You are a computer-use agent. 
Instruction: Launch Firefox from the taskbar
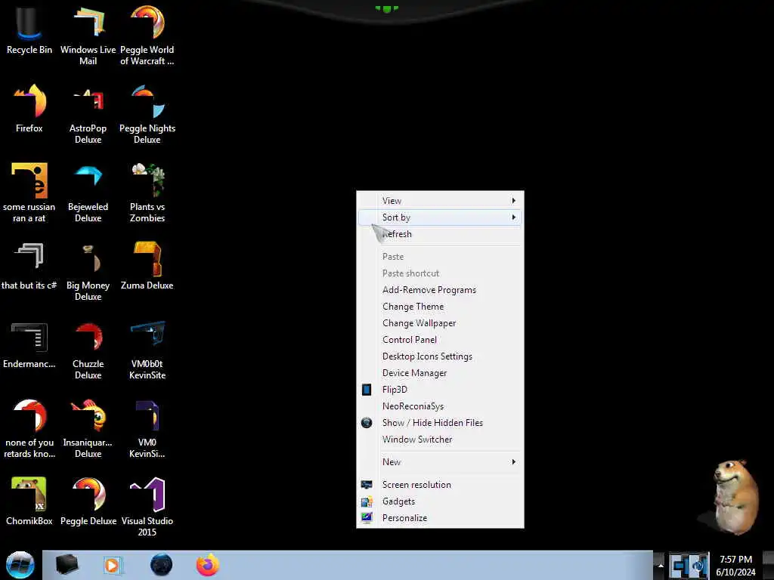coord(208,565)
